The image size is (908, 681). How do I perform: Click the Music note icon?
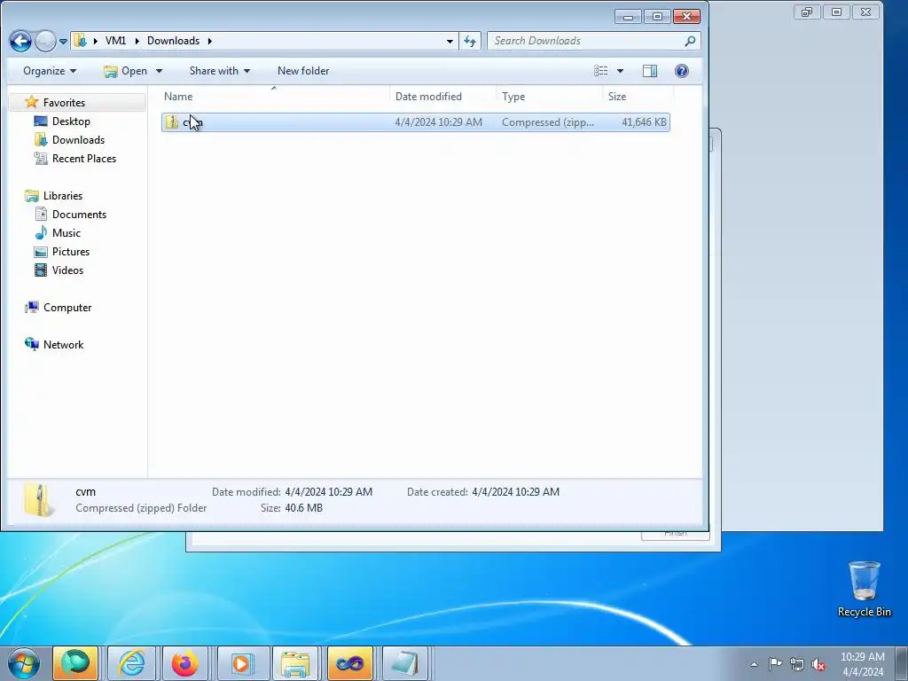pos(41,233)
